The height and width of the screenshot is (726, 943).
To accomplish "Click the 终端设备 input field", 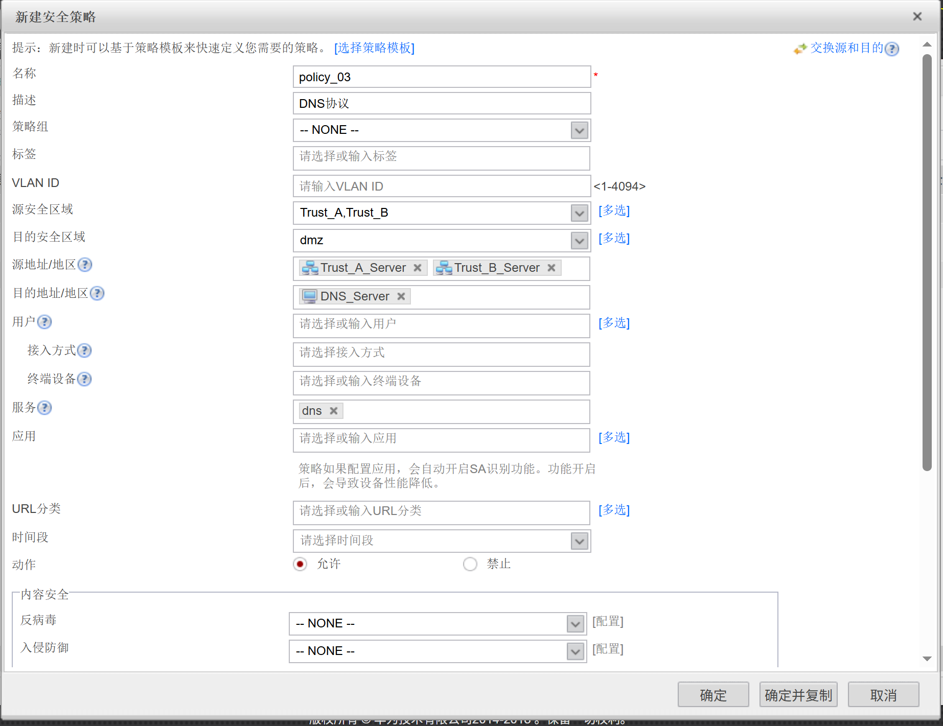I will pyautogui.click(x=442, y=383).
